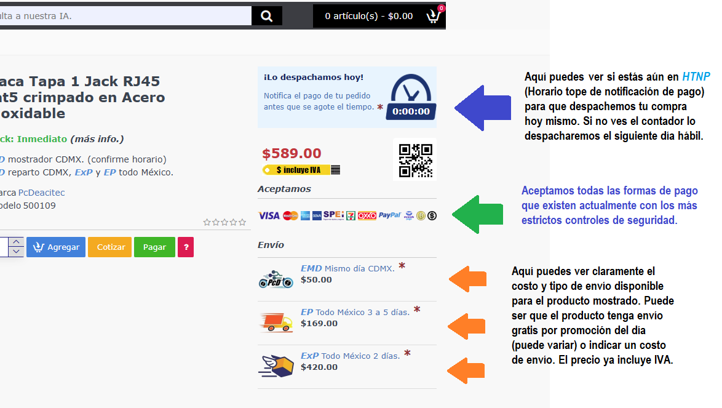Click the EMD motorbike delivery icon
The width and height of the screenshot is (722, 408).
pos(276,278)
